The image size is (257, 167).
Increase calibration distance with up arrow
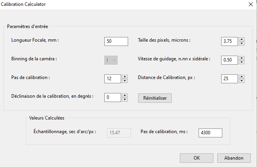click(x=241, y=76)
